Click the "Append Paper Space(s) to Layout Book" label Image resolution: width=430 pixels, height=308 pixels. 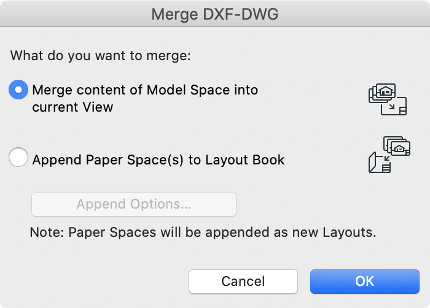point(158,160)
